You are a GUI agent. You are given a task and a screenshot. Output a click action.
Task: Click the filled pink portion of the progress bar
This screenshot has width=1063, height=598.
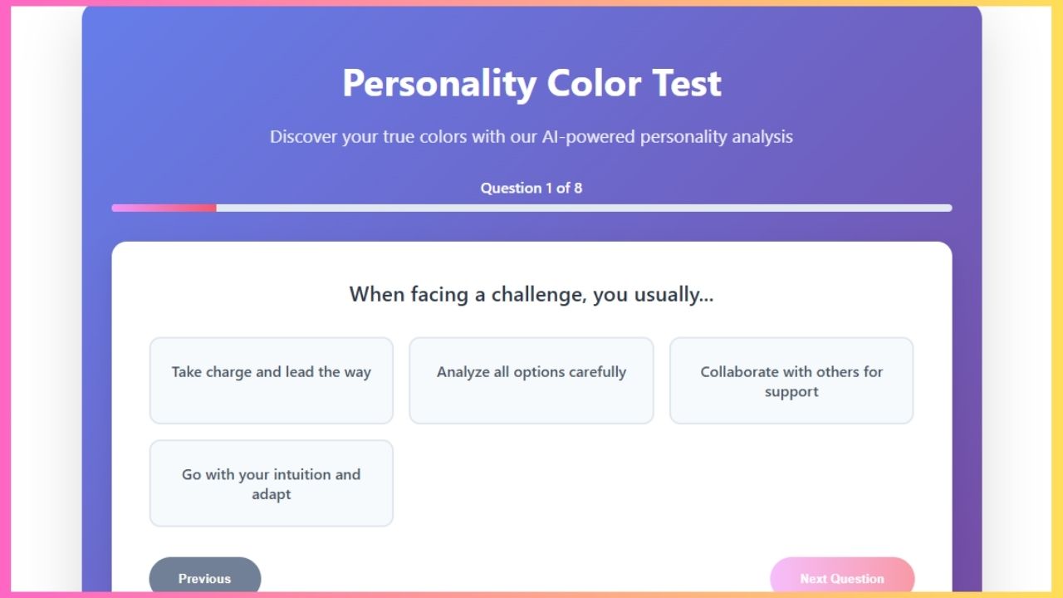162,208
